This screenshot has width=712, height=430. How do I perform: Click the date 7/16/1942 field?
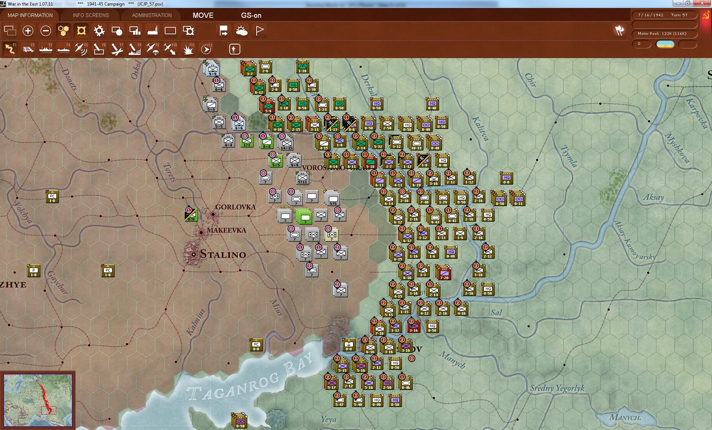(650, 15)
